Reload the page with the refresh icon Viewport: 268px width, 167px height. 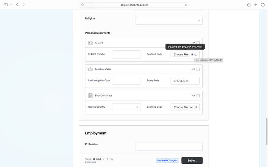tap(186, 5)
